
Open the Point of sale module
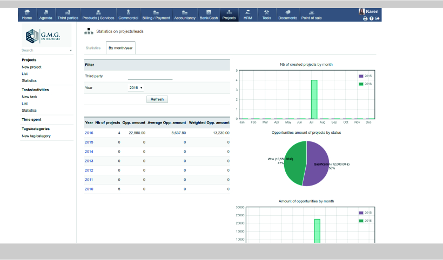click(x=311, y=15)
